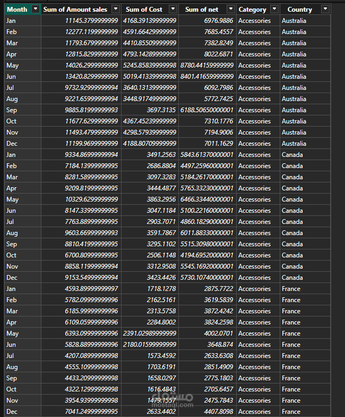Click the net cell 5184.26170000001
Viewport: 345px width, 417px height.
tap(208, 177)
